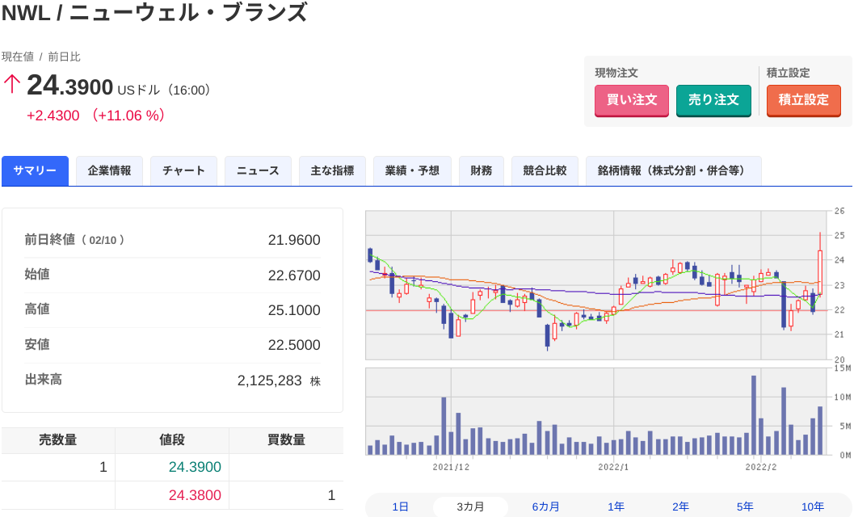Open 銘柄情報（株式分割・併合等） tab
The height and width of the screenshot is (517, 854).
(673, 170)
